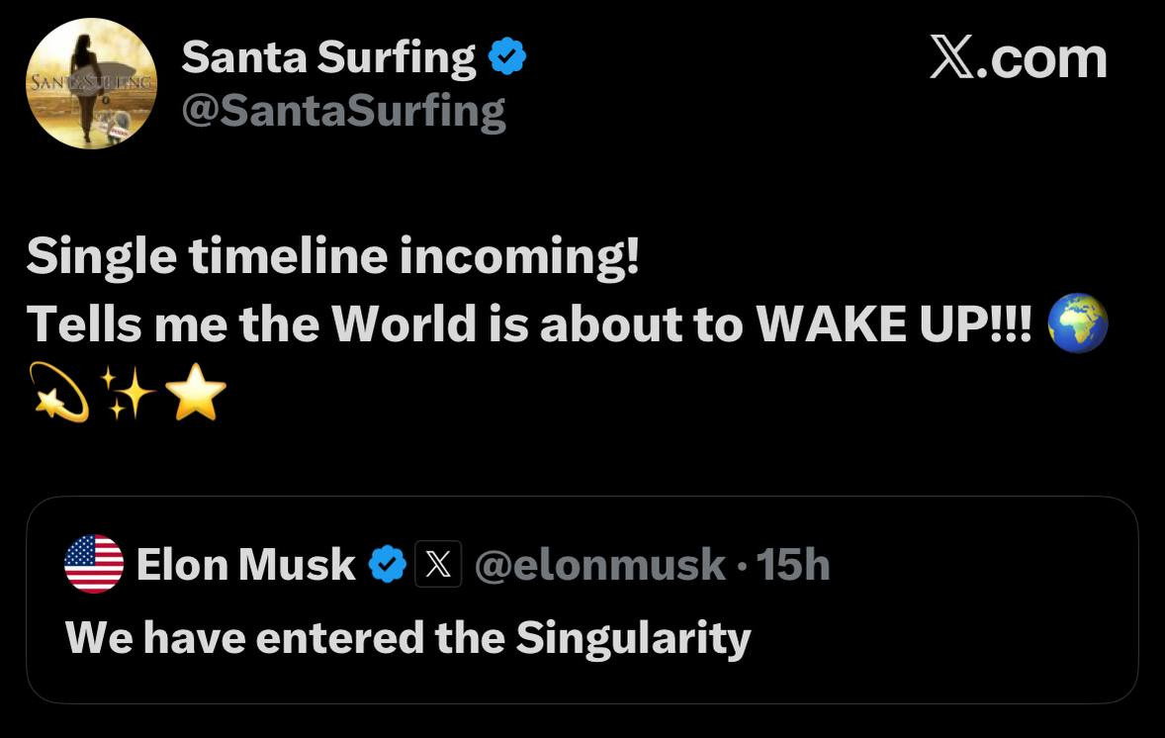Open the Santa Surfing display name
This screenshot has height=738, width=1165.
click(328, 58)
